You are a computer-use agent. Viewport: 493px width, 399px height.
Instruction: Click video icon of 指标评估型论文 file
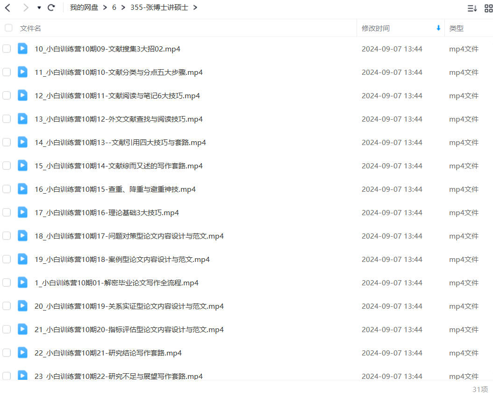pyautogui.click(x=22, y=329)
